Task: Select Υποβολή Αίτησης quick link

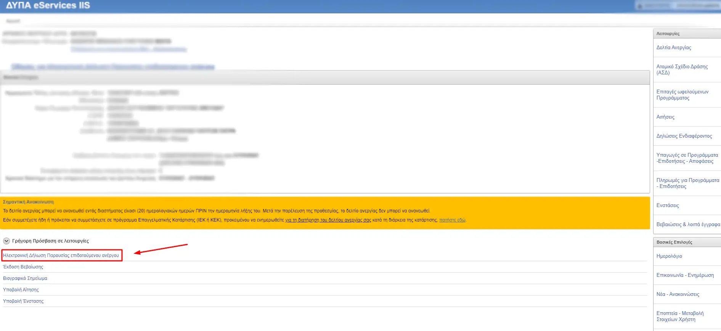Action: pos(21,290)
